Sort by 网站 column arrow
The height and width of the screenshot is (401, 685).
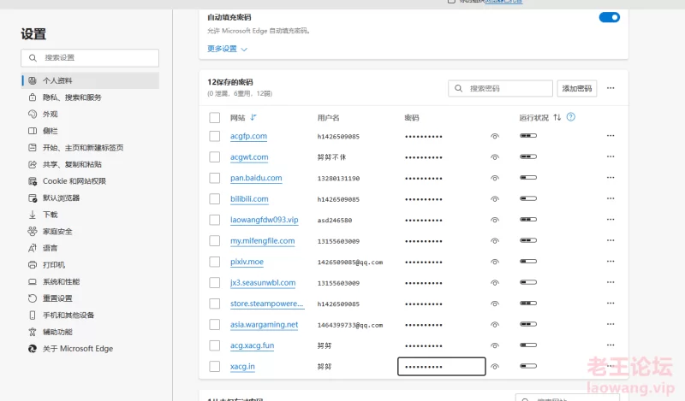tap(253, 117)
